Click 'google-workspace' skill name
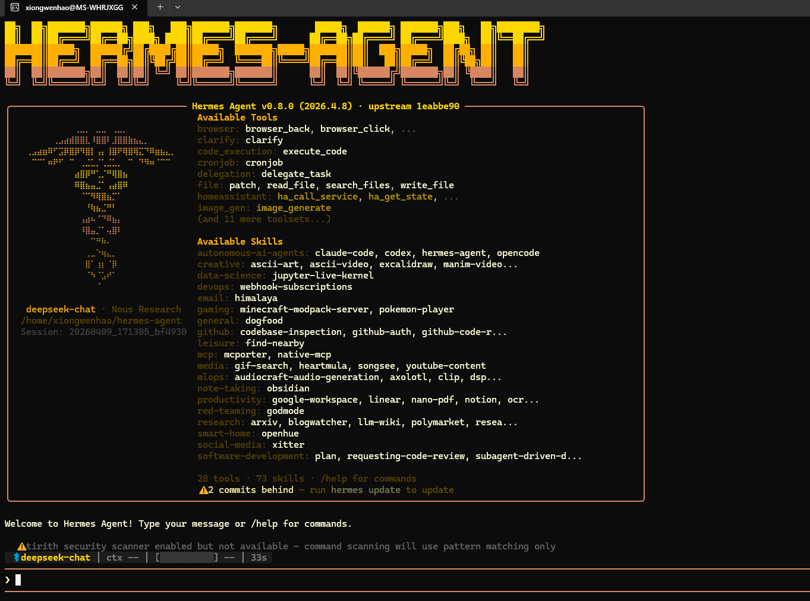Image resolution: width=810 pixels, height=601 pixels. pyautogui.click(x=315, y=400)
